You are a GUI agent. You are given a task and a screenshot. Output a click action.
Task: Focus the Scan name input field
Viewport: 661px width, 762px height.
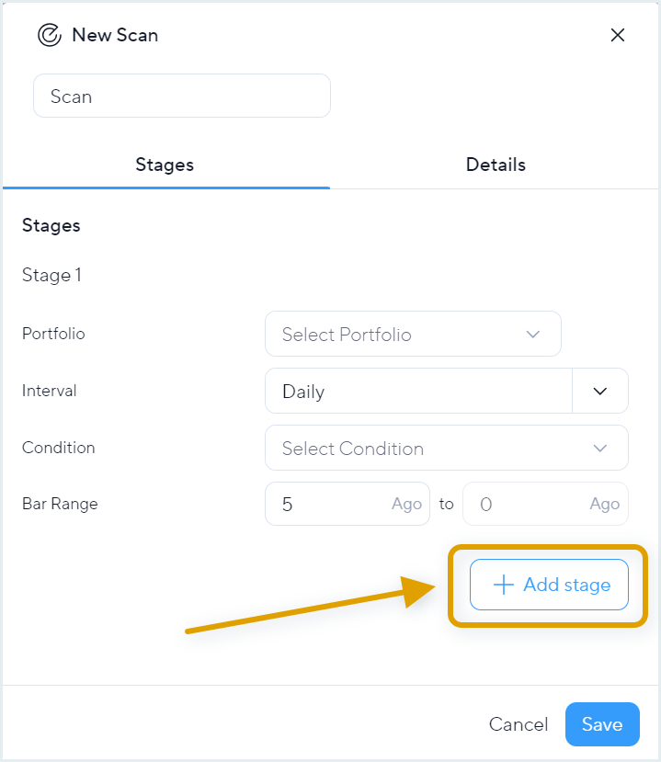(x=182, y=96)
